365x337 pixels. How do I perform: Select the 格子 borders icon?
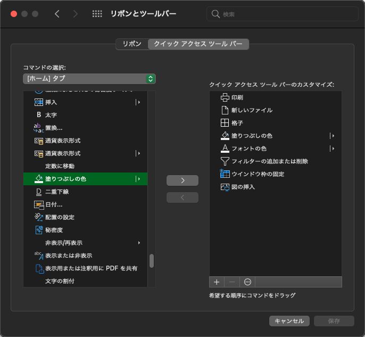click(225, 123)
